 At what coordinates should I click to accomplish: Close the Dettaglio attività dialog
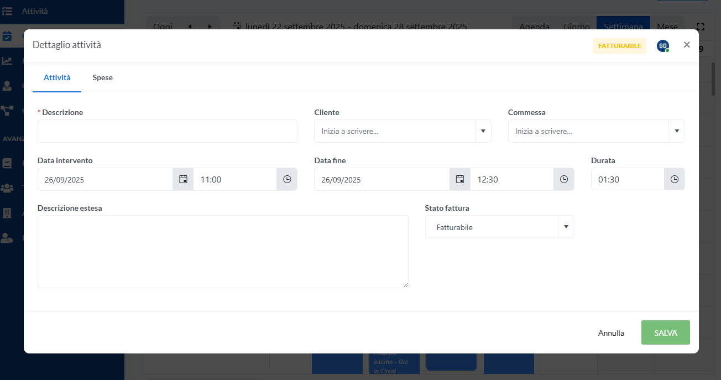coord(687,45)
